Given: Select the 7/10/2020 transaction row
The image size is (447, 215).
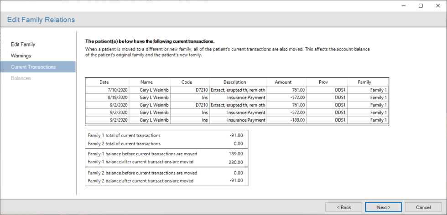Looking at the screenshot, I should pos(236,90).
